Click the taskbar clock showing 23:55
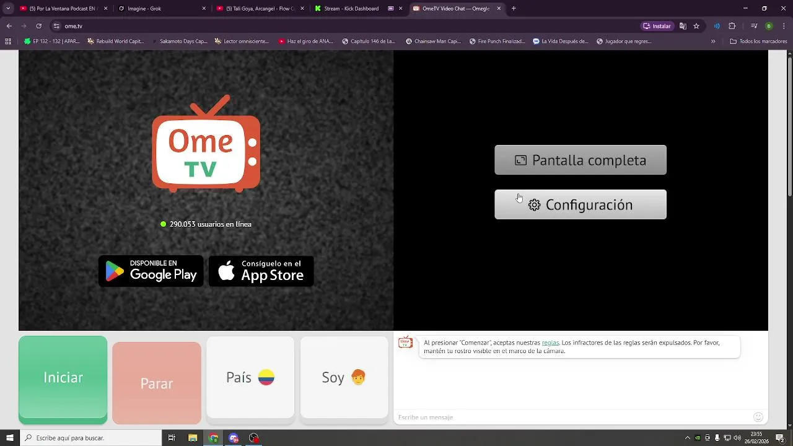The width and height of the screenshot is (793, 446). (x=756, y=438)
